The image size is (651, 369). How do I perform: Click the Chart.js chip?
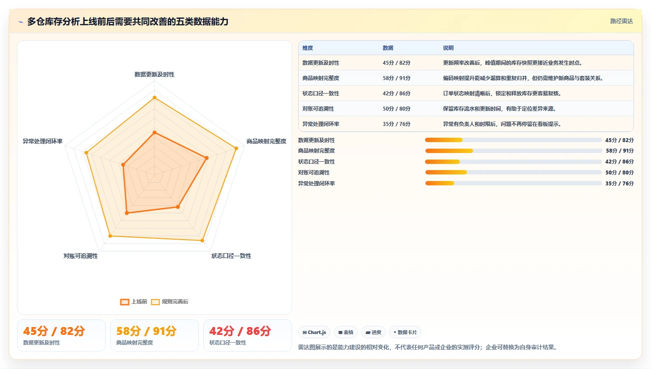[314, 332]
